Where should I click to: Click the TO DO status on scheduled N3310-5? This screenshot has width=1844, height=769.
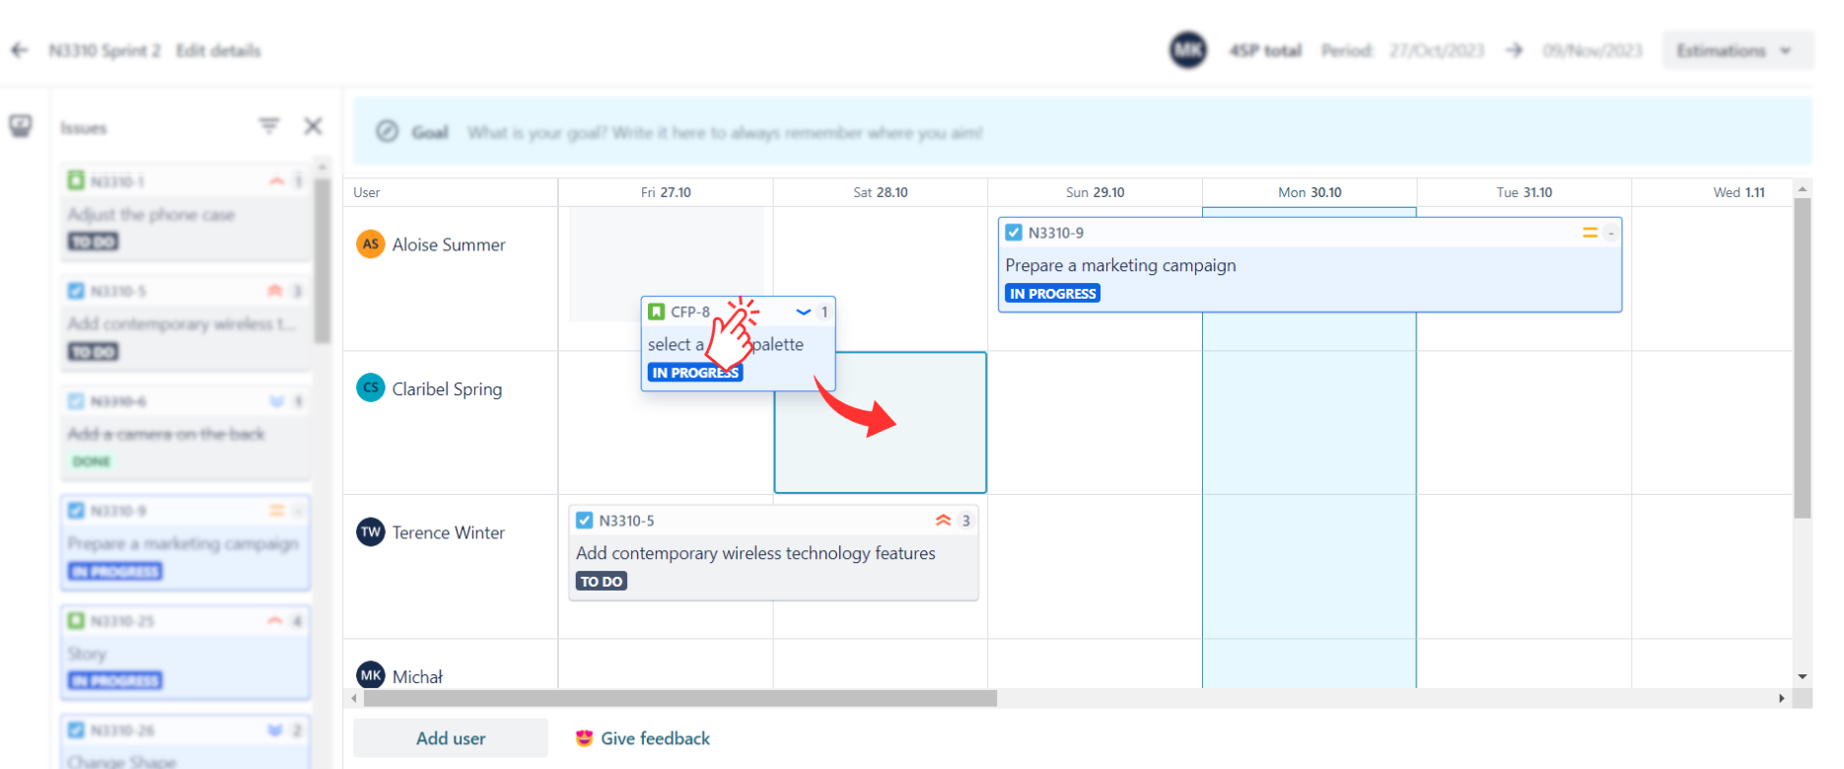(x=602, y=582)
